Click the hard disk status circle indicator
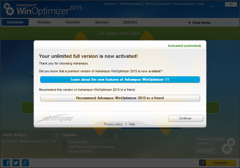 [x=3, y=141]
